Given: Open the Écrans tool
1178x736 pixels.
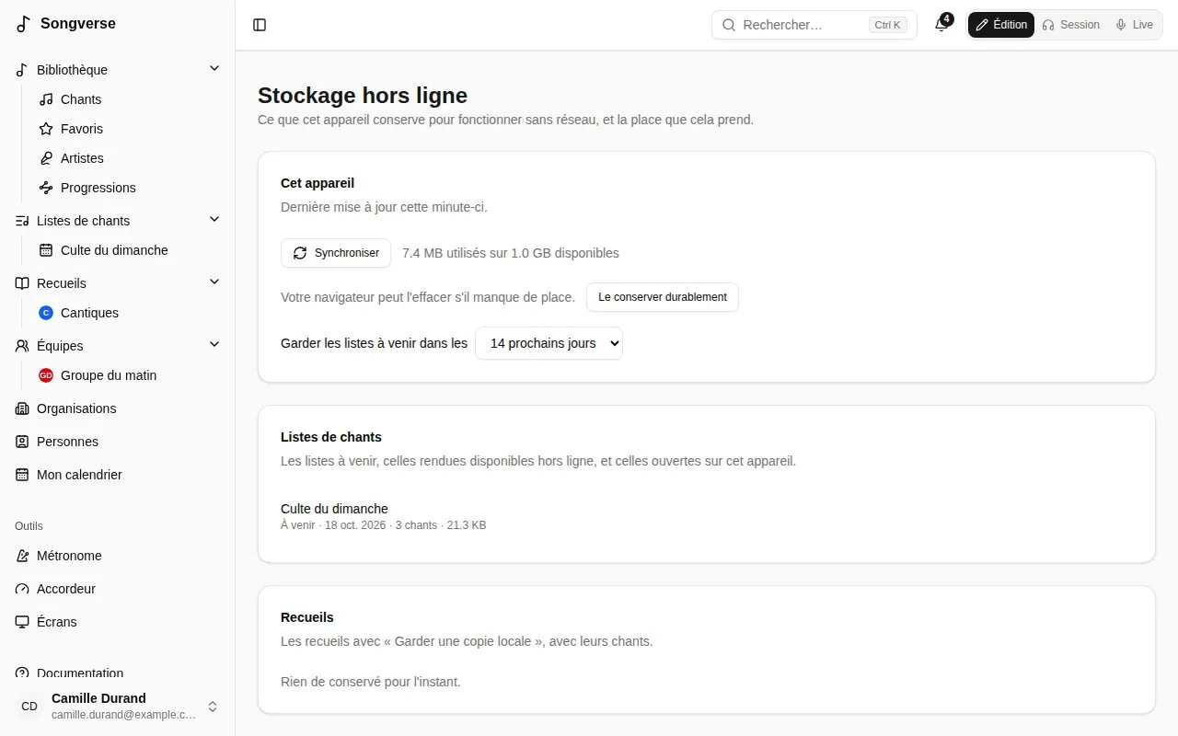Looking at the screenshot, I should click(118, 622).
